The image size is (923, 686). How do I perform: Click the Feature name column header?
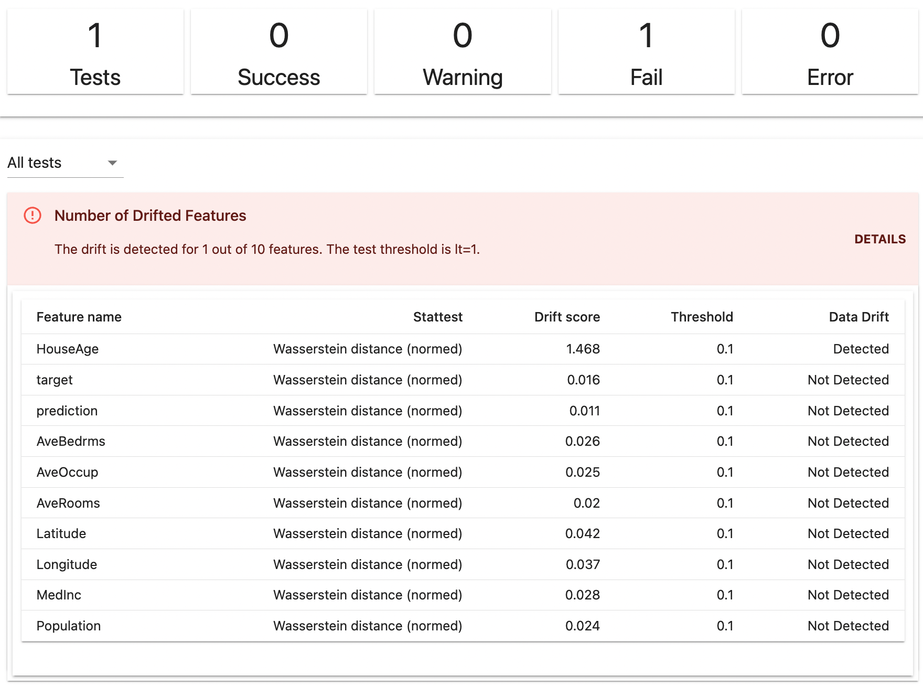click(79, 317)
